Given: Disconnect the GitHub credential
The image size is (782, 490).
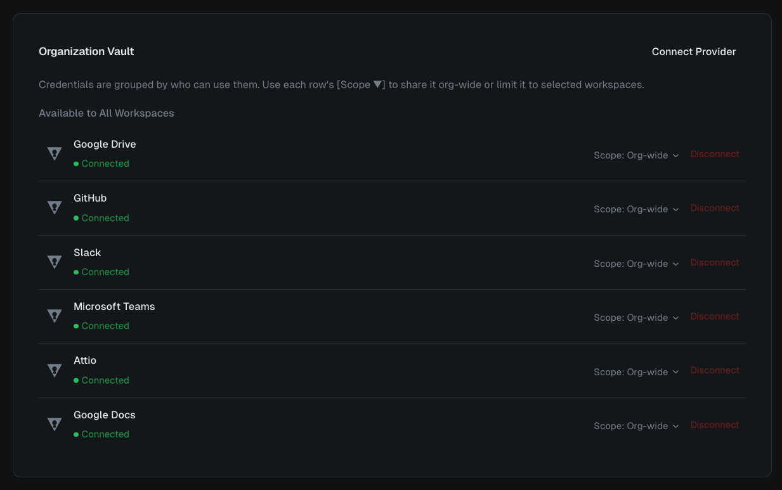Looking at the screenshot, I should click(715, 208).
